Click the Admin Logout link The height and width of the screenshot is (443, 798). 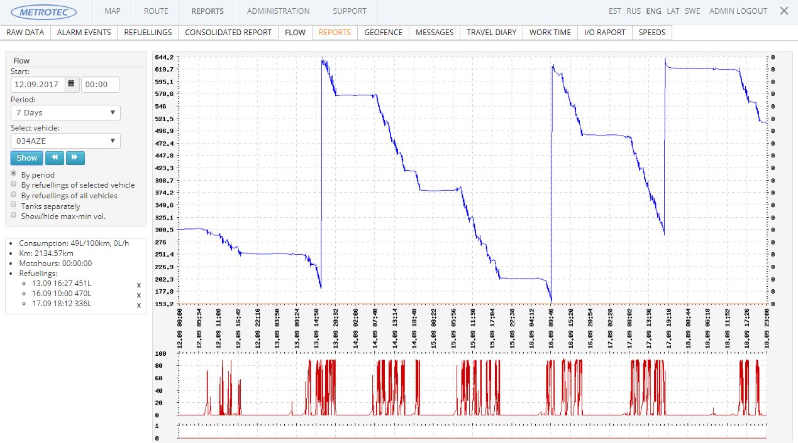click(x=738, y=11)
